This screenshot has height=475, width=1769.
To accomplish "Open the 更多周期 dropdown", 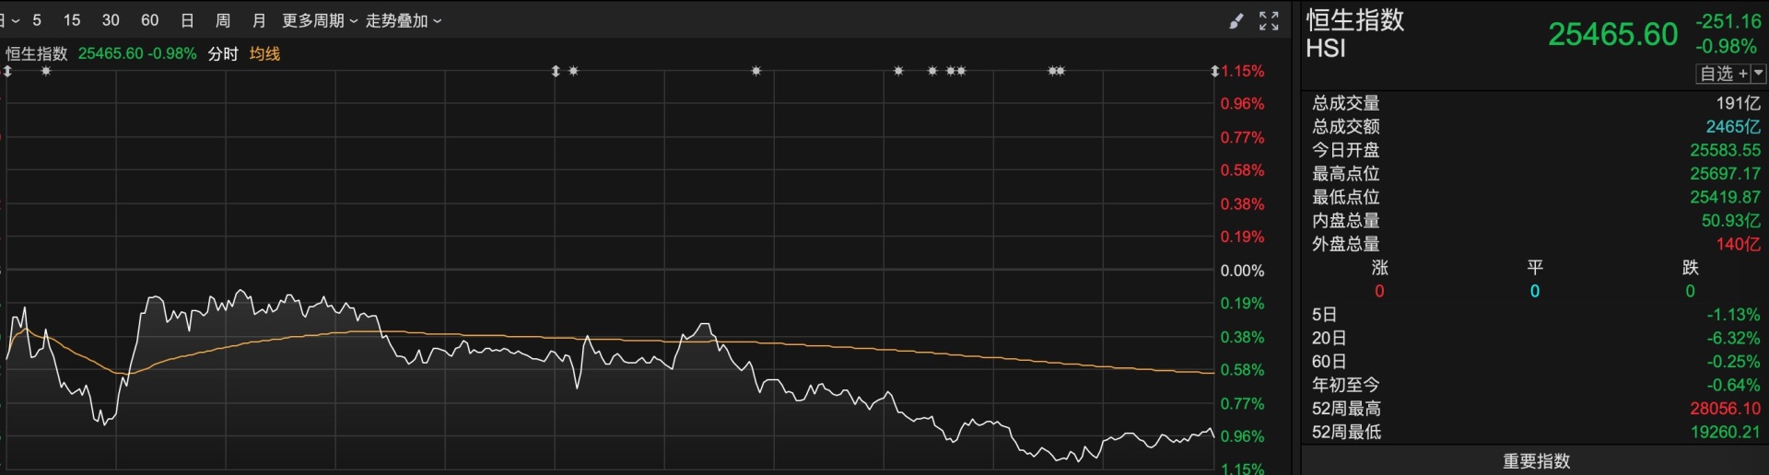I will pos(319,20).
